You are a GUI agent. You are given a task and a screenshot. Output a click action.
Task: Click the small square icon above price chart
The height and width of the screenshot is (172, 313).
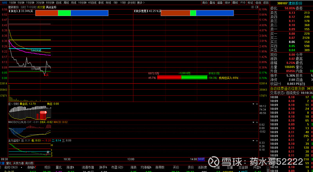click(x=252, y=7)
